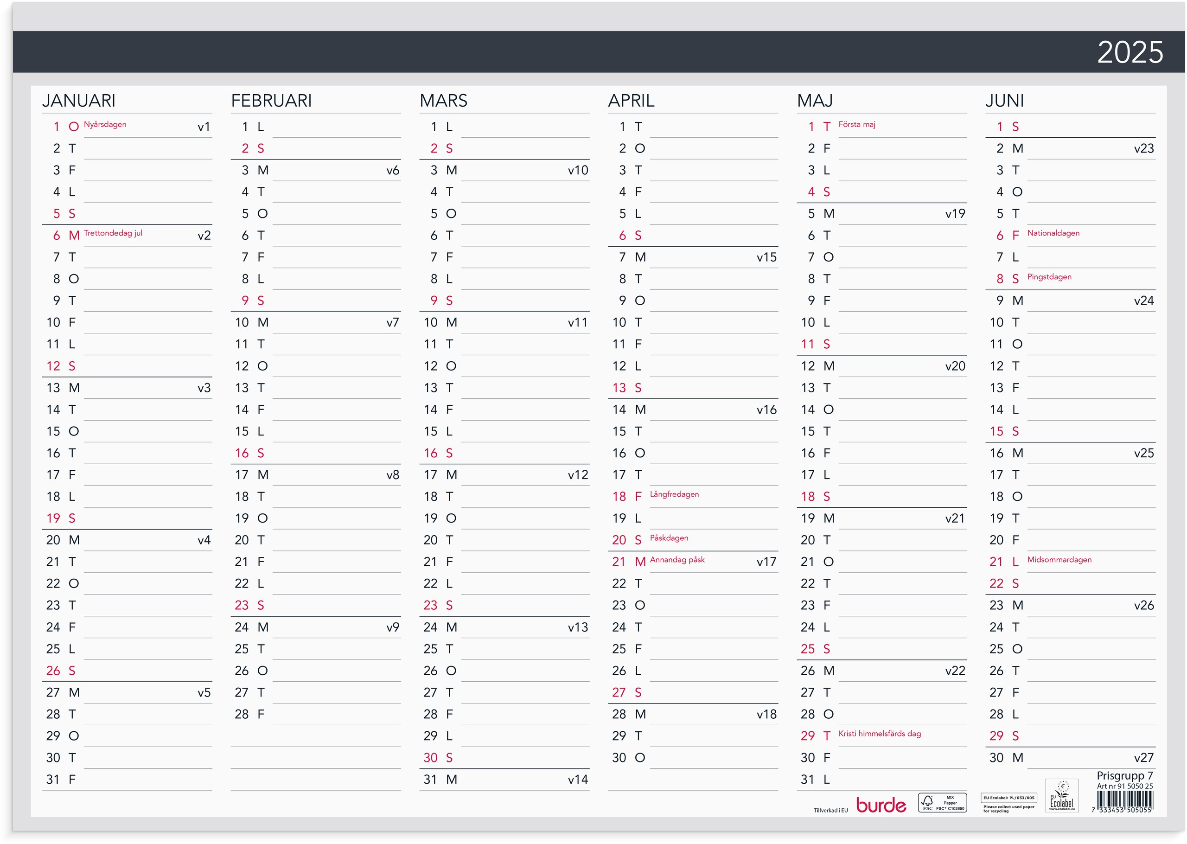
Task: Click the Nyårsdagen holiday label
Action: point(105,124)
